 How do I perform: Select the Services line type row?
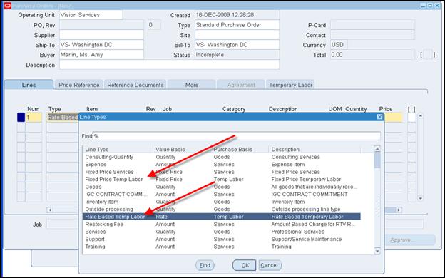click(221, 232)
